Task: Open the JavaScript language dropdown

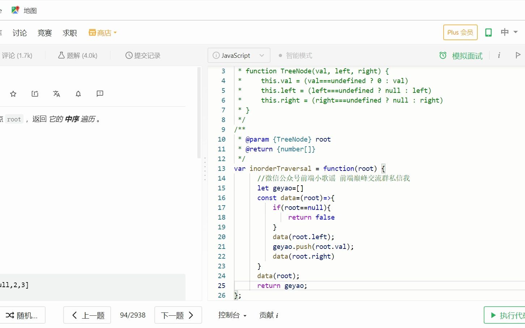Action: 239,55
